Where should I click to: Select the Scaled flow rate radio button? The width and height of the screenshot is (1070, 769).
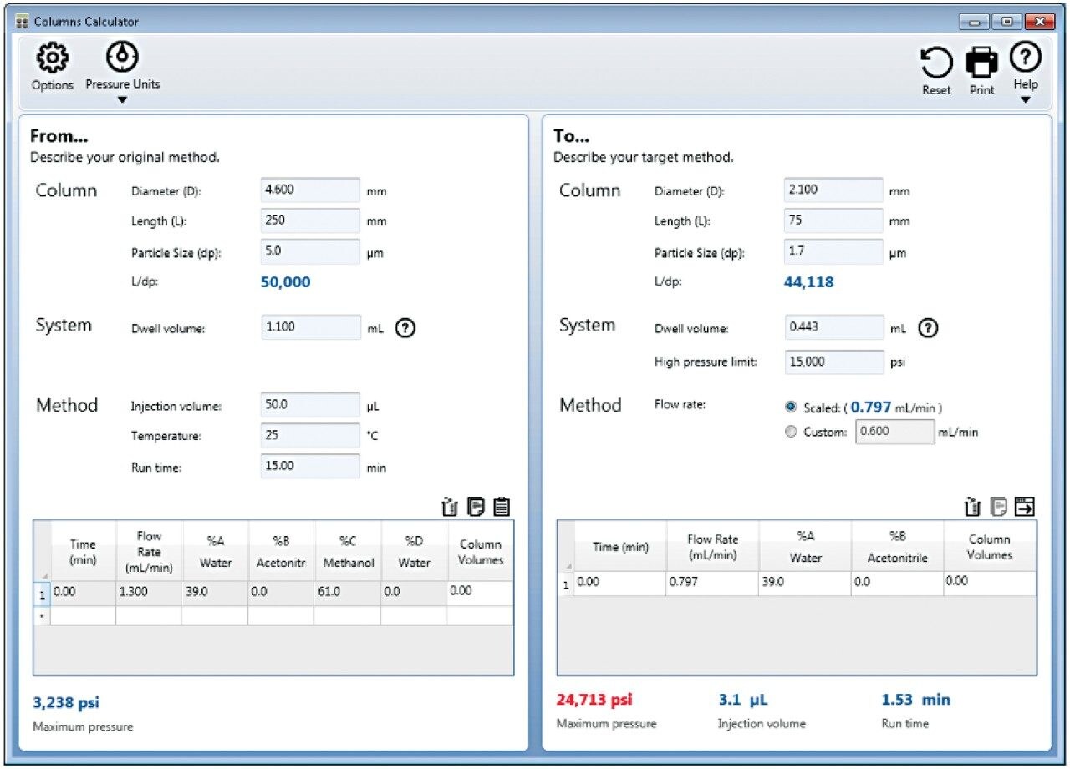[x=791, y=407]
